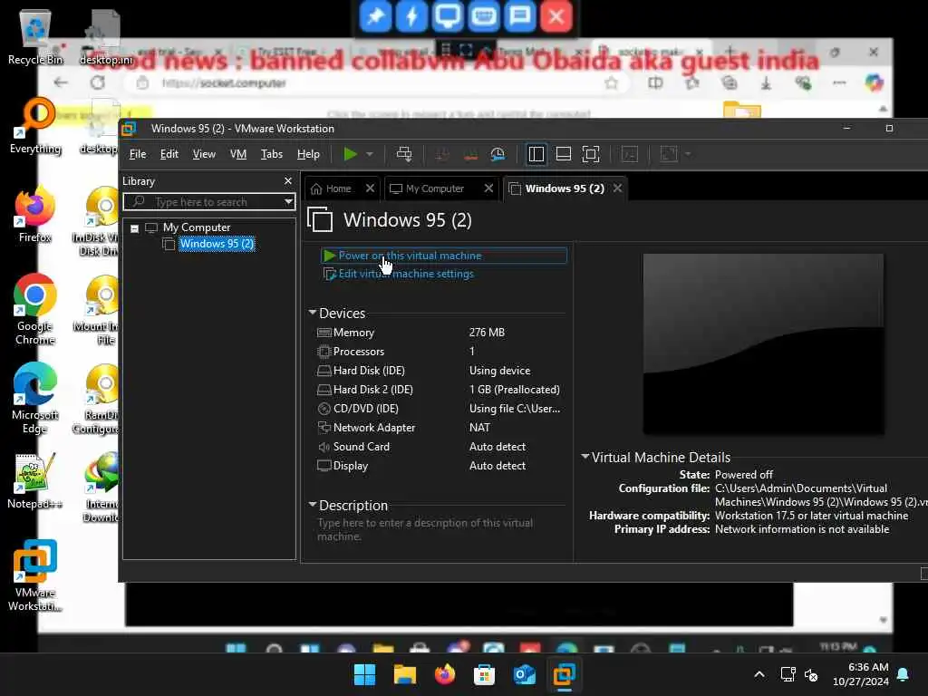Click the stretch guest toolbar icon

click(669, 154)
